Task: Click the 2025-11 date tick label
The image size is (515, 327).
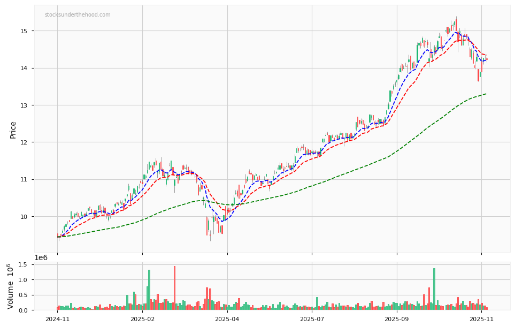Action: click(482, 318)
